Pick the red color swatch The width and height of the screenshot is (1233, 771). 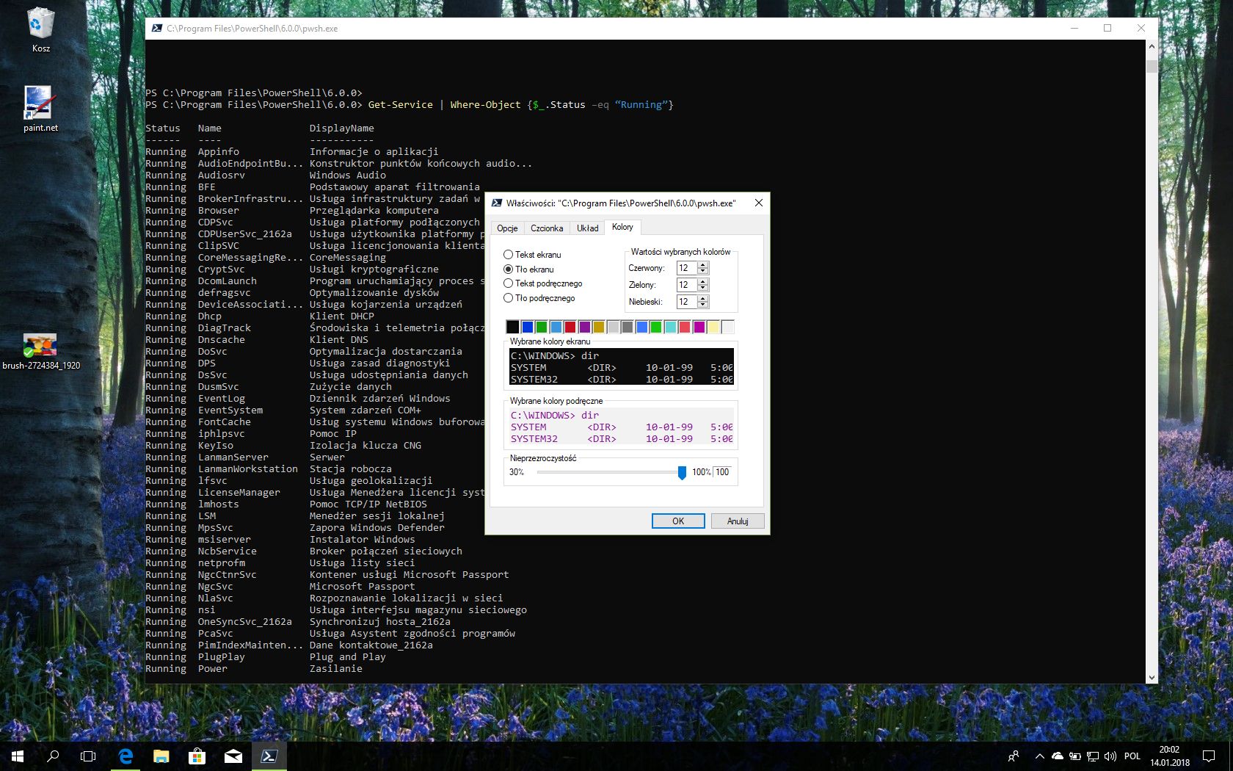tap(570, 327)
